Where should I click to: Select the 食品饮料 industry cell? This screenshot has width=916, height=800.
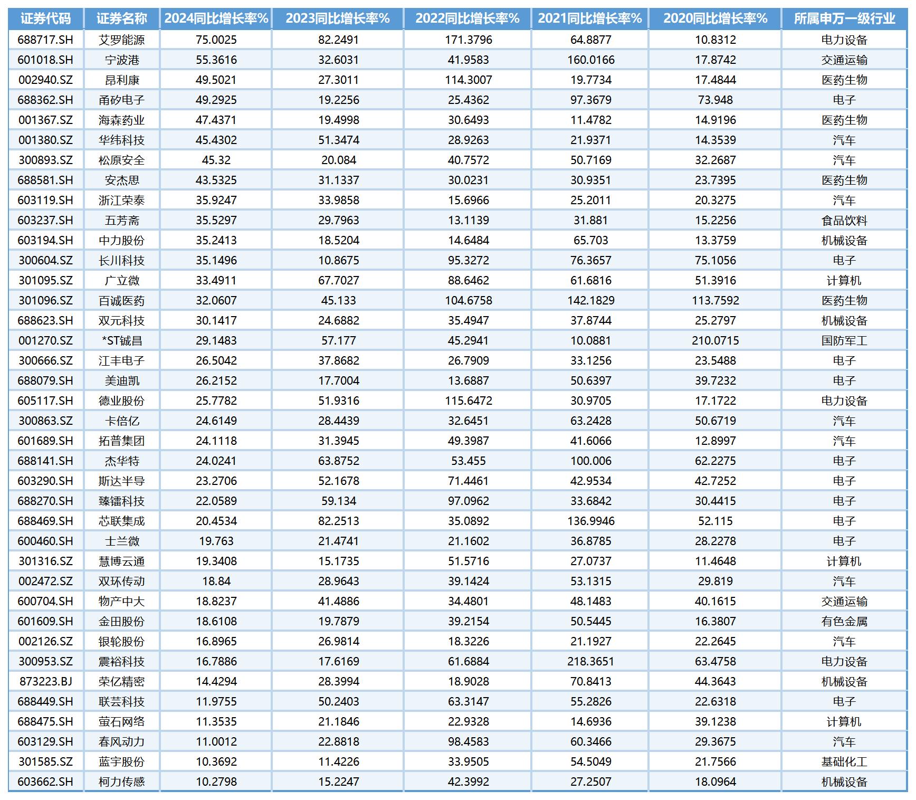click(844, 221)
